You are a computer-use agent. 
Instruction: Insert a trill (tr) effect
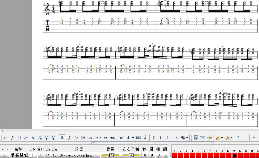(121, 138)
